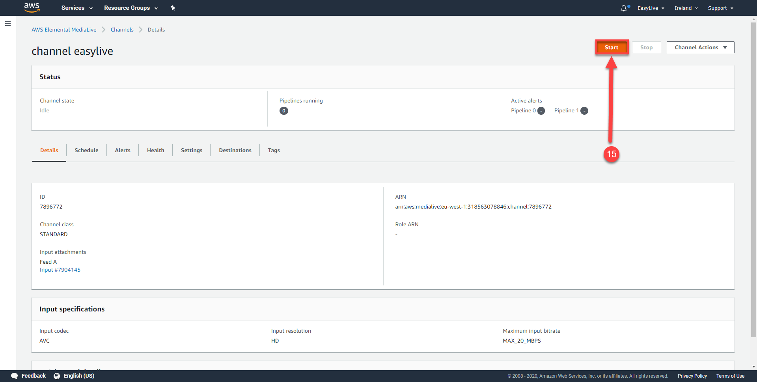Click the Status section heading
This screenshot has width=757, height=382.
tap(50, 77)
